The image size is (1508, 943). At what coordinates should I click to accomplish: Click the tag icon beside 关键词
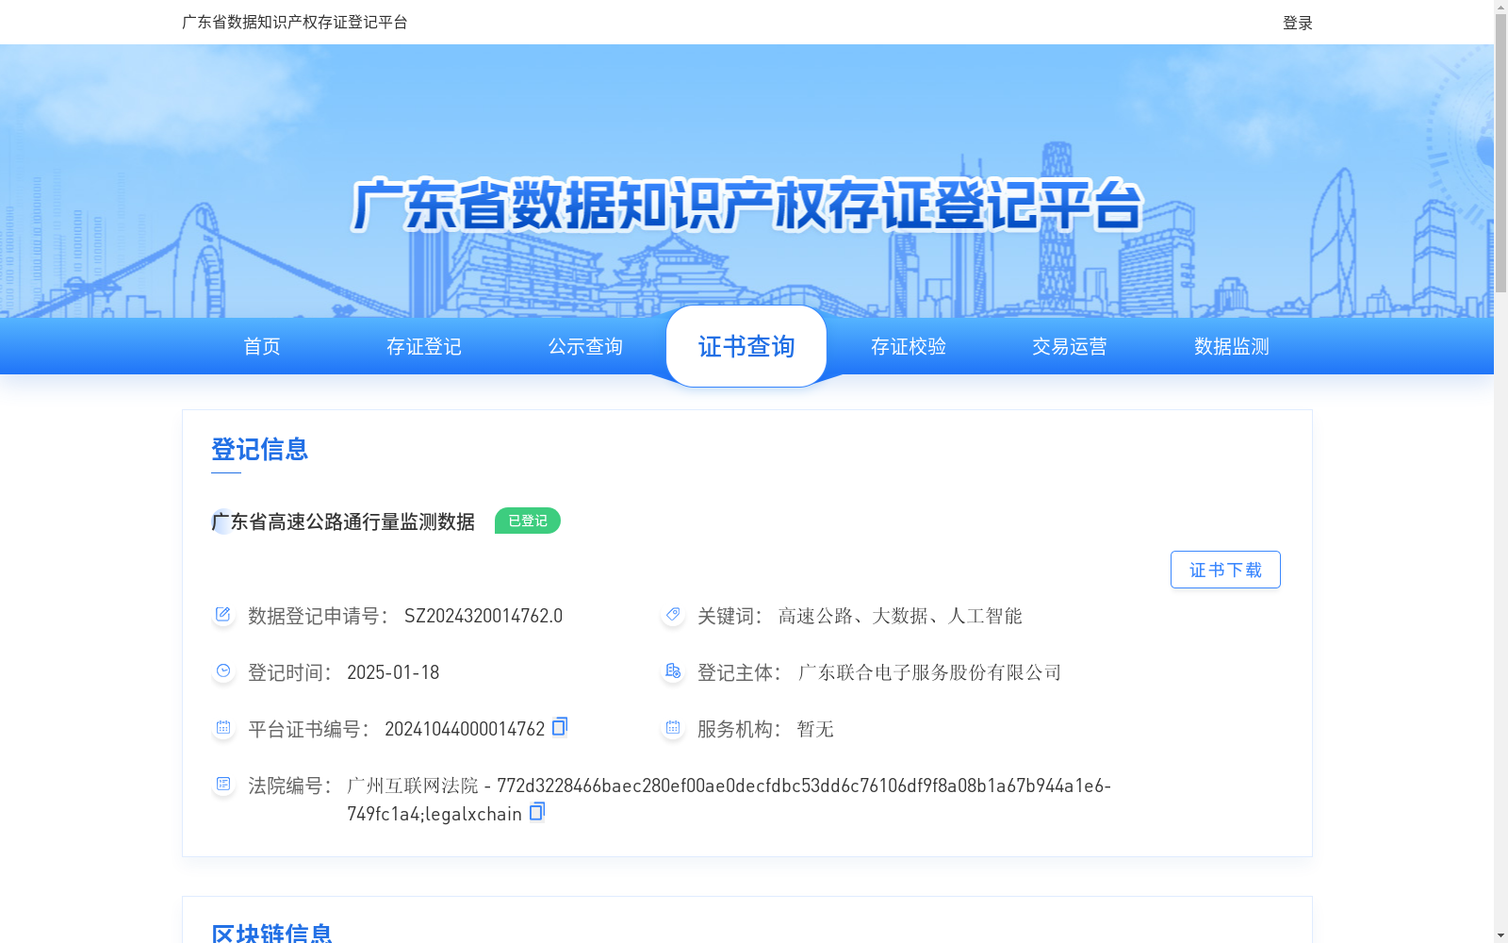coord(672,615)
